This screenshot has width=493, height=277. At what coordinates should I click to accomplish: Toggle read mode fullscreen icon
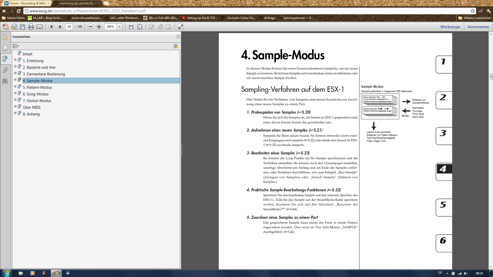pyautogui.click(x=181, y=27)
